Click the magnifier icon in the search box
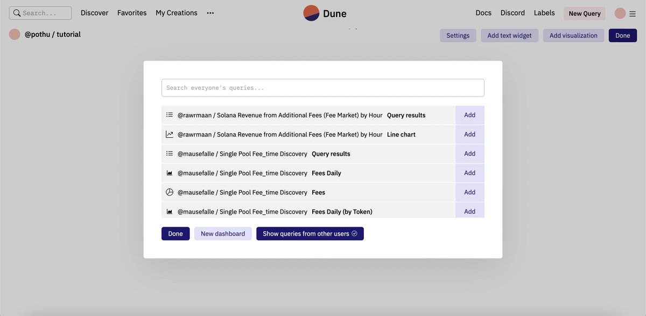This screenshot has height=316, width=646. coord(17,13)
